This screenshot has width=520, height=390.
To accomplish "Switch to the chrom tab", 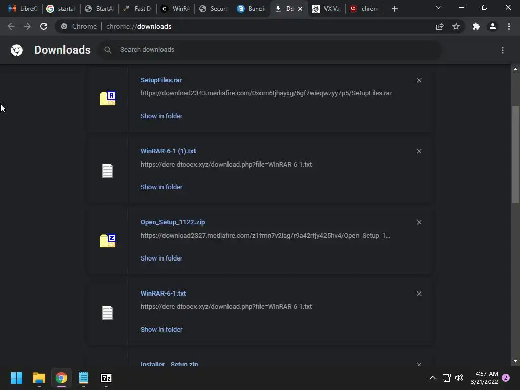I will 365,9.
